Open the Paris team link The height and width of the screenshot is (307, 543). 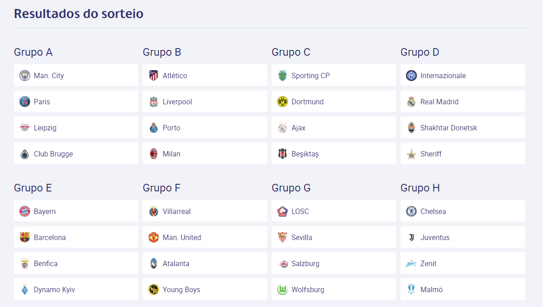(42, 102)
